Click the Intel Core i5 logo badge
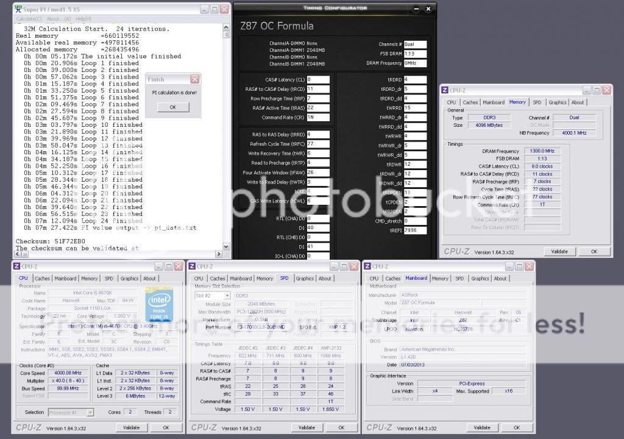The height and width of the screenshot is (439, 624). 159,304
